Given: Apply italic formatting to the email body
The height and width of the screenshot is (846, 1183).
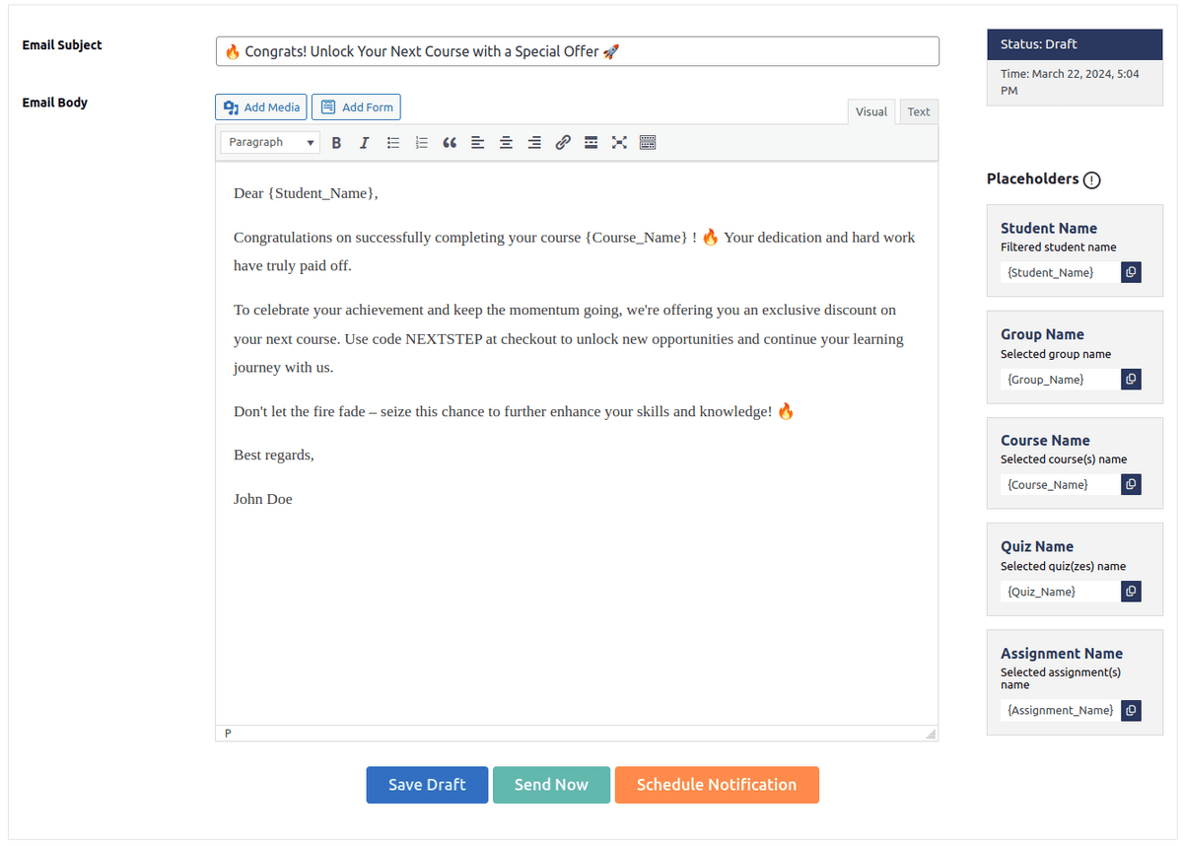Looking at the screenshot, I should click(364, 142).
